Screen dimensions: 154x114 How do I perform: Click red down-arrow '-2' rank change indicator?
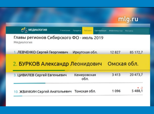[140, 88]
